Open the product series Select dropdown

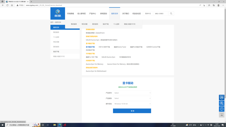pos(132,93)
